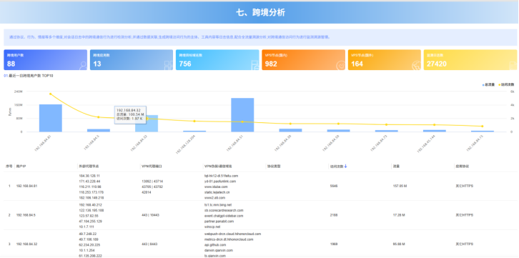Click the 应用协议 column header
This screenshot has width=519, height=258.
click(x=462, y=167)
